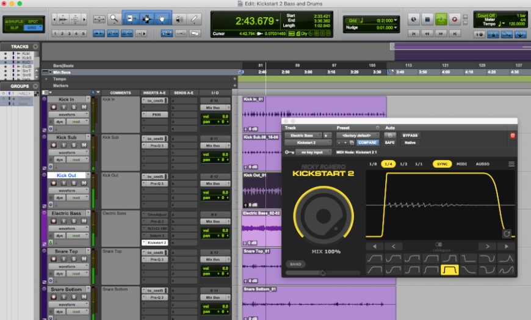Open automation mode read selector on Kick Out
531x320 pixels.
click(x=78, y=198)
